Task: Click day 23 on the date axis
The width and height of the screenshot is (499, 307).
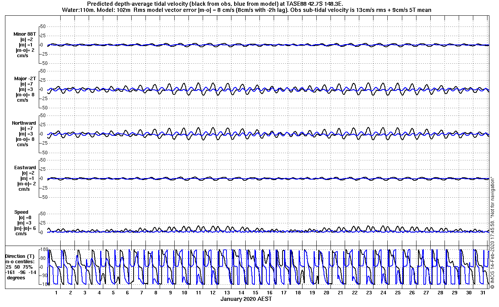Action: point(369,292)
